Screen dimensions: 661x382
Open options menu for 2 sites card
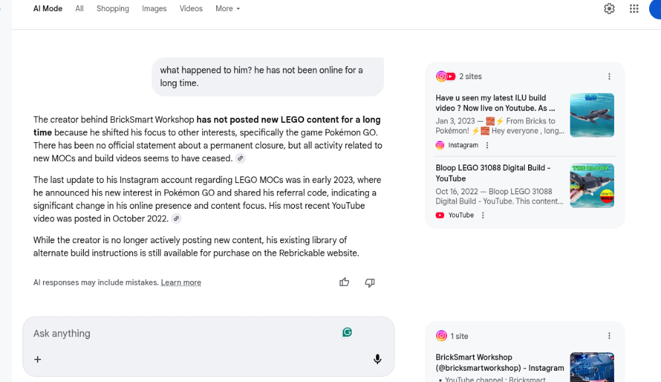click(609, 77)
